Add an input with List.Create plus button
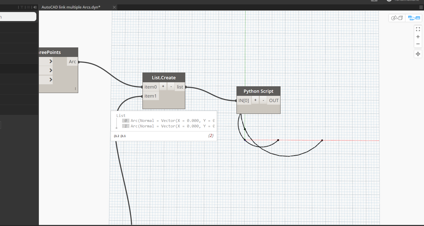Screen dimensions: 424x226 coord(163,86)
